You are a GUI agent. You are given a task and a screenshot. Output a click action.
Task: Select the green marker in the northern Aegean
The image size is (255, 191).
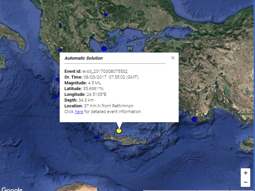pos(115,38)
